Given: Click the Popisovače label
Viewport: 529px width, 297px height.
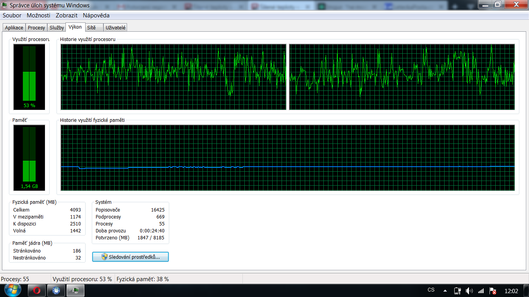Looking at the screenshot, I should (x=108, y=210).
